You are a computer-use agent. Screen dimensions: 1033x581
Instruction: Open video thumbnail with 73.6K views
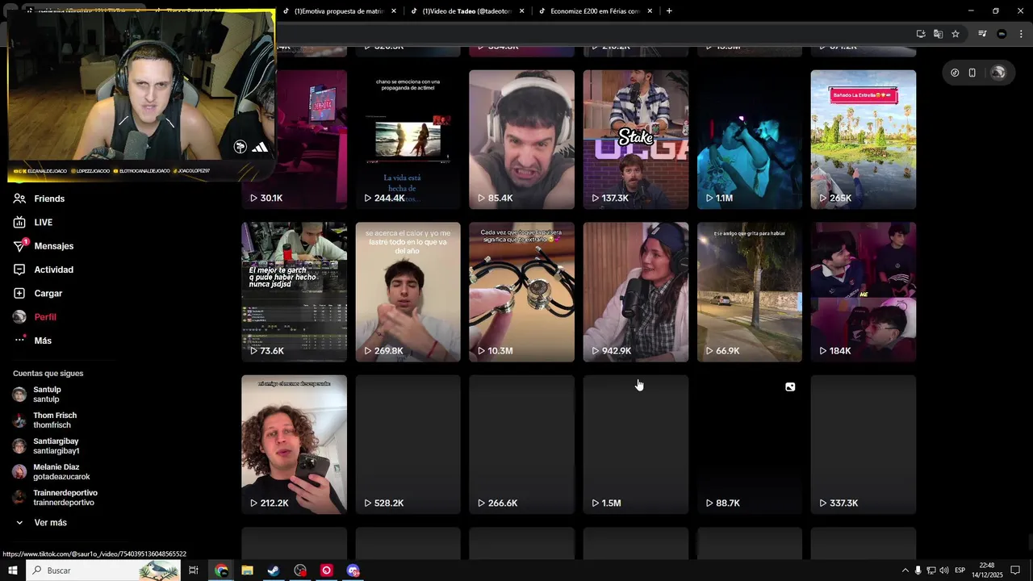tap(294, 292)
